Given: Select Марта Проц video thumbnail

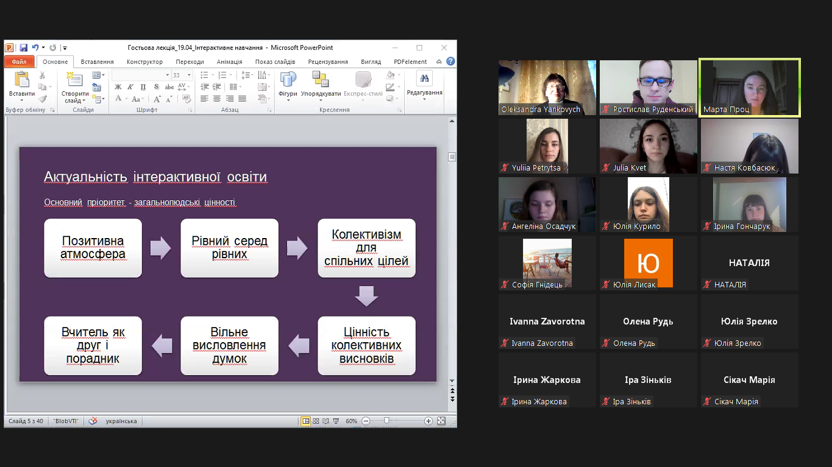Looking at the screenshot, I should pyautogui.click(x=749, y=87).
